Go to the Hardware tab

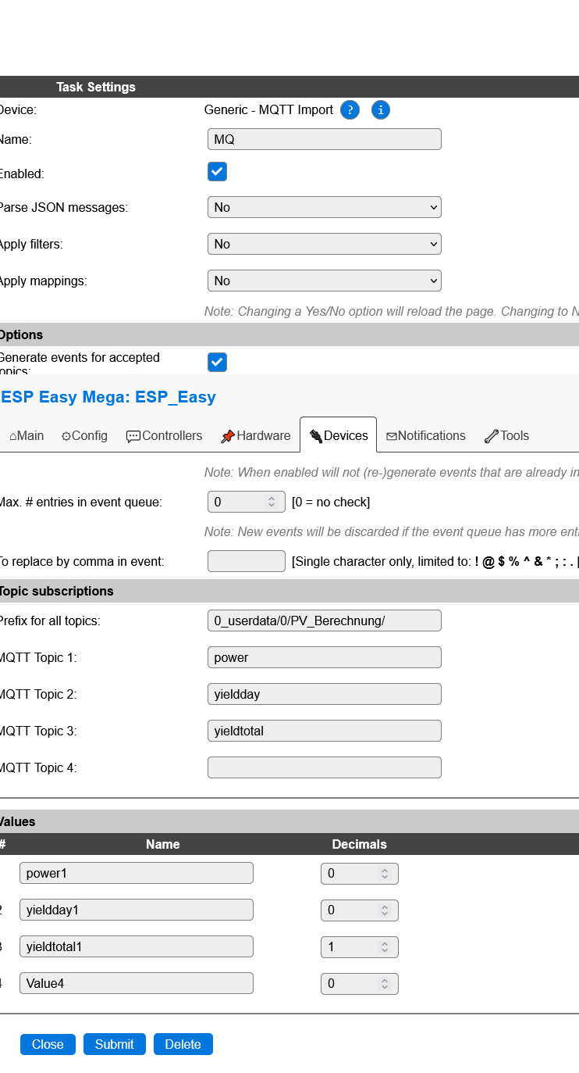click(x=255, y=435)
